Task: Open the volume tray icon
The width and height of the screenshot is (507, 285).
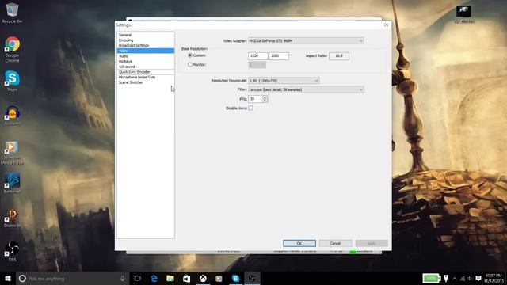Action: 470,279
